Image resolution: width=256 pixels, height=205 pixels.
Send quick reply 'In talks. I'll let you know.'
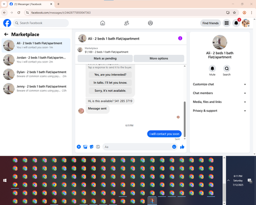click(x=110, y=83)
